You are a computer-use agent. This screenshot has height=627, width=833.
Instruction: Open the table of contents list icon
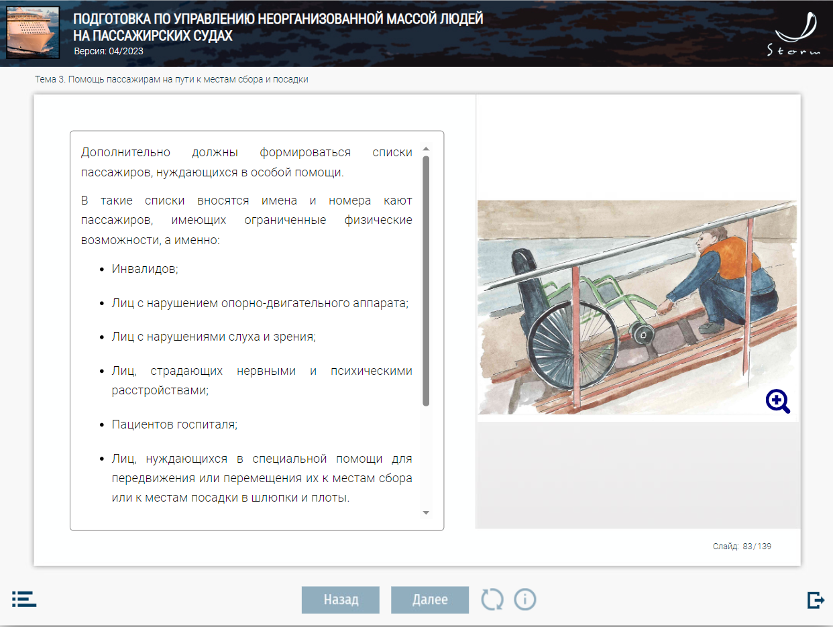[24, 599]
